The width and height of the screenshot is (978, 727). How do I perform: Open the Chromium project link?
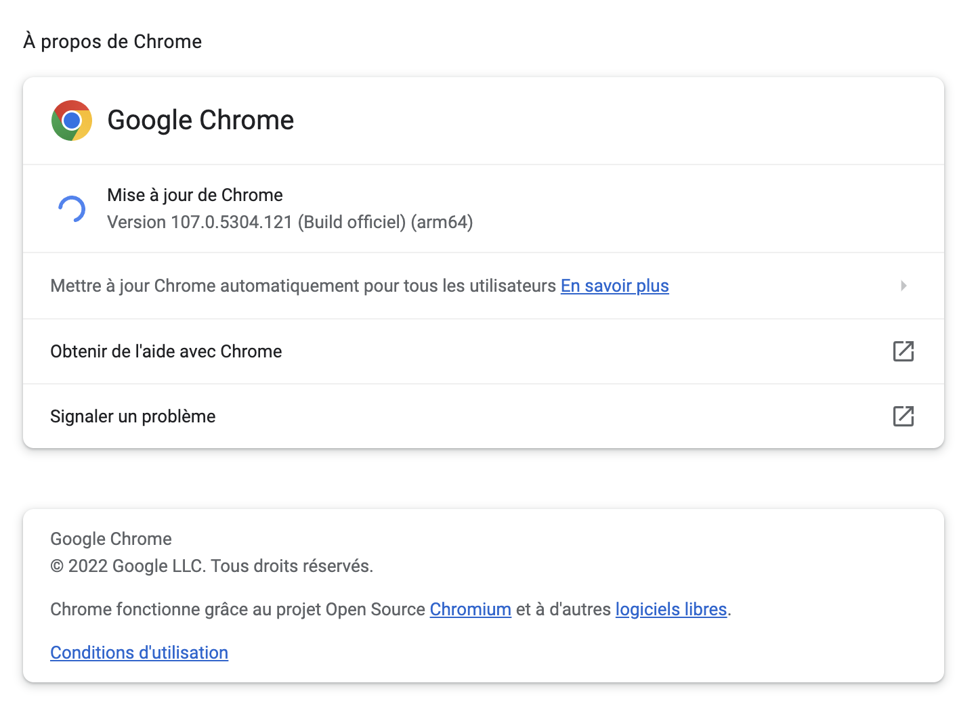point(470,609)
